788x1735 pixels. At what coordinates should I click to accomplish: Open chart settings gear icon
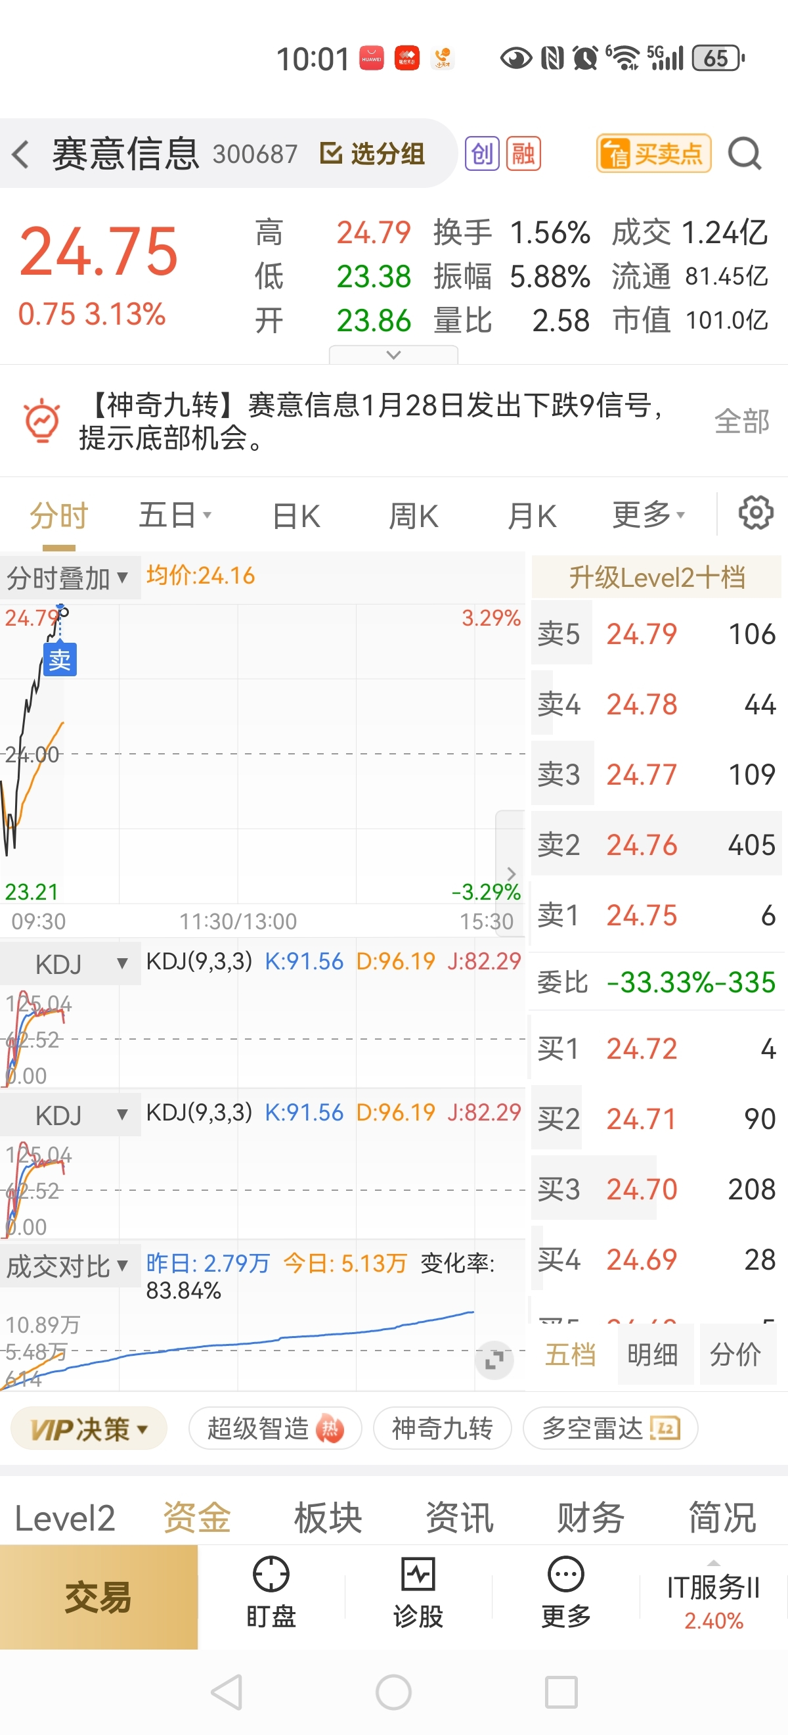click(x=756, y=514)
